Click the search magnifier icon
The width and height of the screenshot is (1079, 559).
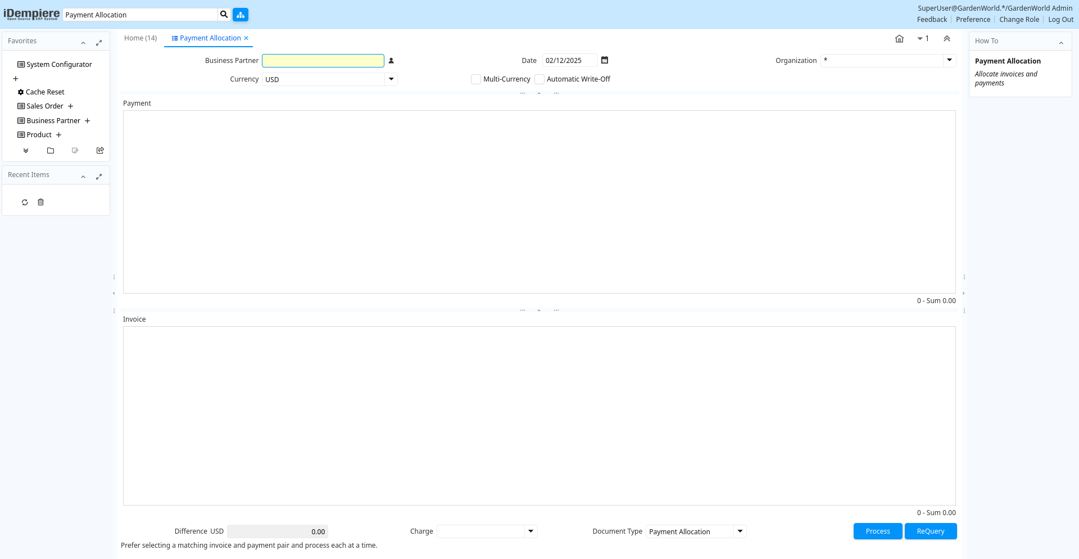pos(224,15)
